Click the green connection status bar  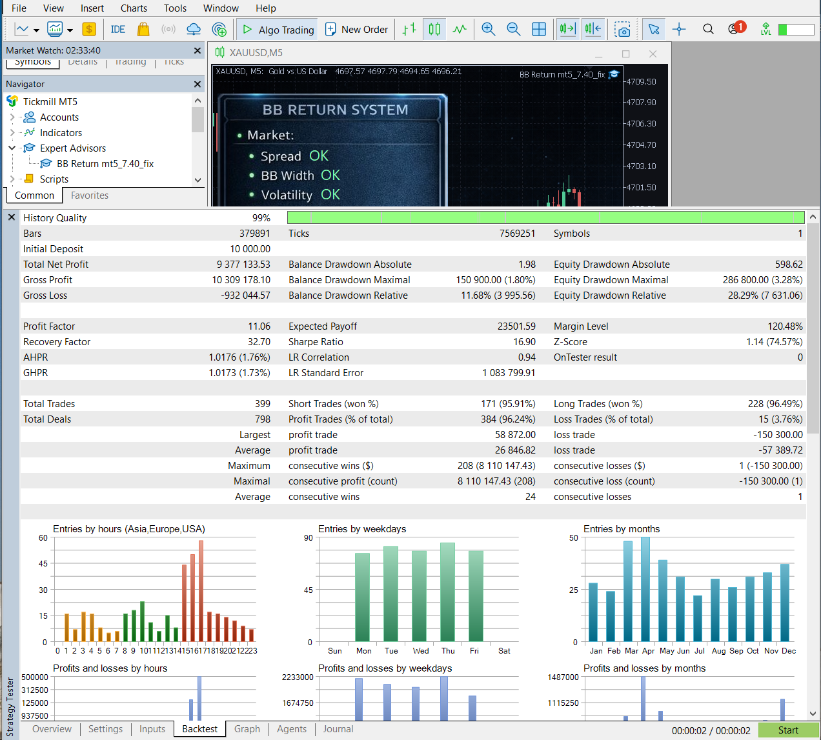pos(796,30)
